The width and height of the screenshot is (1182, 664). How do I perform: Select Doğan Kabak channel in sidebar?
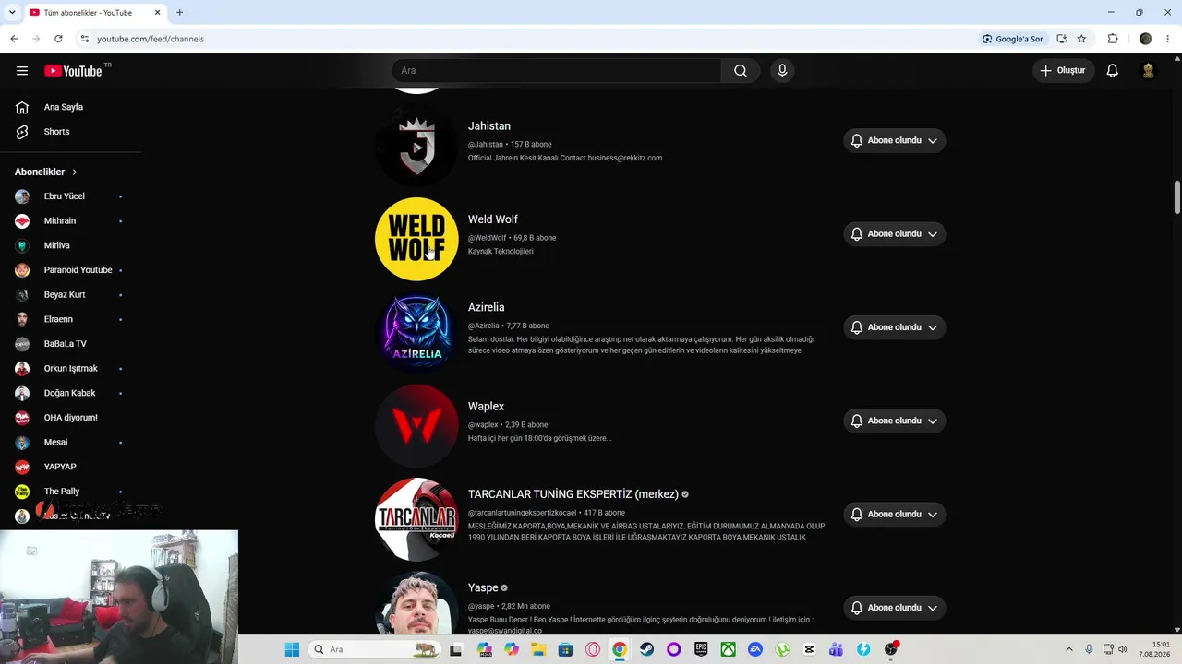point(70,393)
